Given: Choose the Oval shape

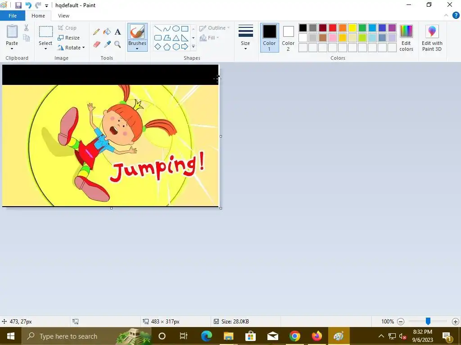Looking at the screenshot, I should pyautogui.click(x=176, y=28).
